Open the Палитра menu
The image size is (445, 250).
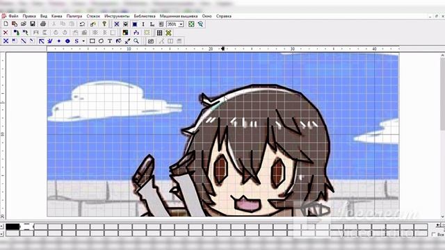pos(74,16)
